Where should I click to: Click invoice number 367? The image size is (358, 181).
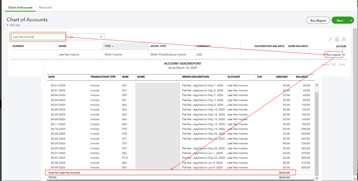click(x=124, y=90)
